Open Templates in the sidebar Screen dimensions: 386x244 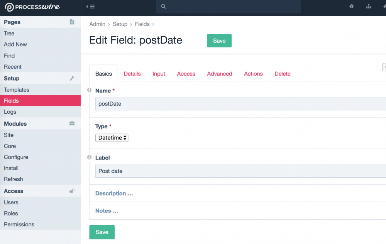coord(17,90)
